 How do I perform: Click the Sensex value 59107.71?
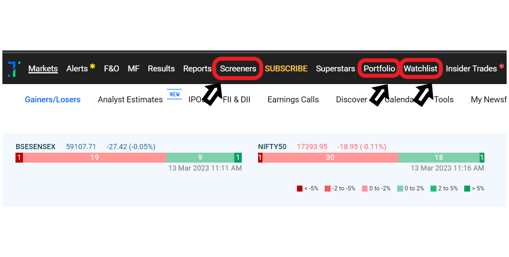pos(81,147)
